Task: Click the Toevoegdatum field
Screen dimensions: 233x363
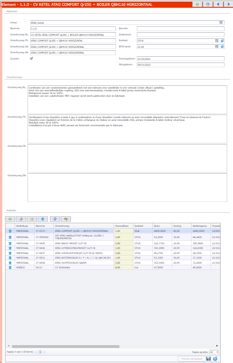Action: [x=181, y=59]
